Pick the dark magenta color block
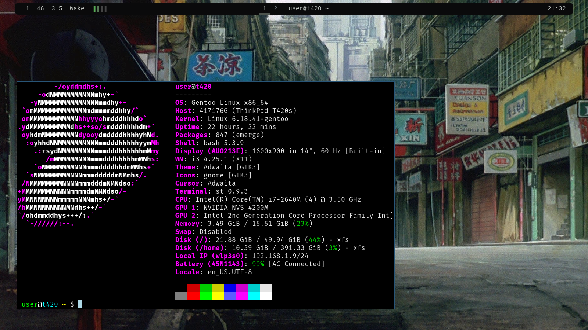Viewport: 588px width, 330px height. 242,288
